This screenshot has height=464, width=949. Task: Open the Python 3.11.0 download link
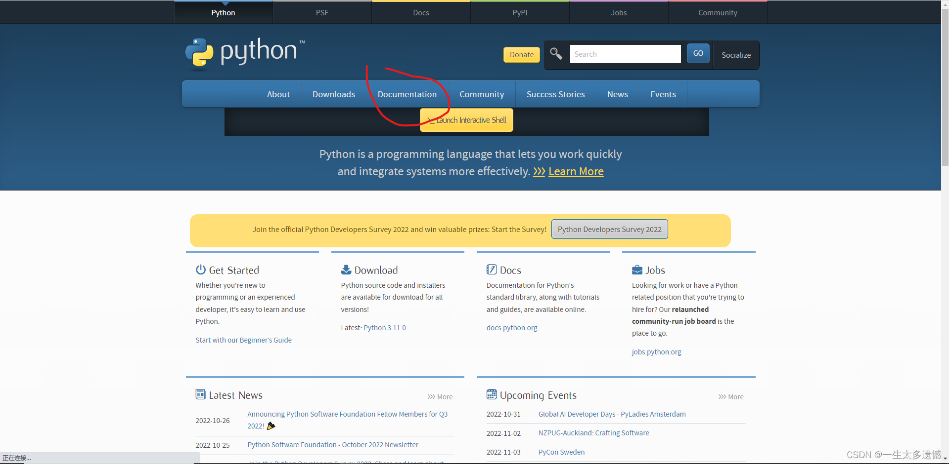pos(384,328)
